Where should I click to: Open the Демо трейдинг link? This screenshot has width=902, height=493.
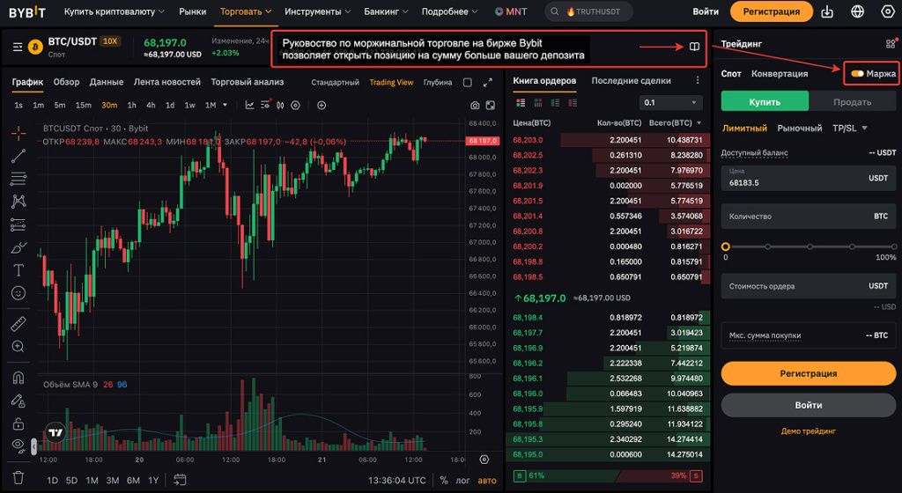coord(809,431)
